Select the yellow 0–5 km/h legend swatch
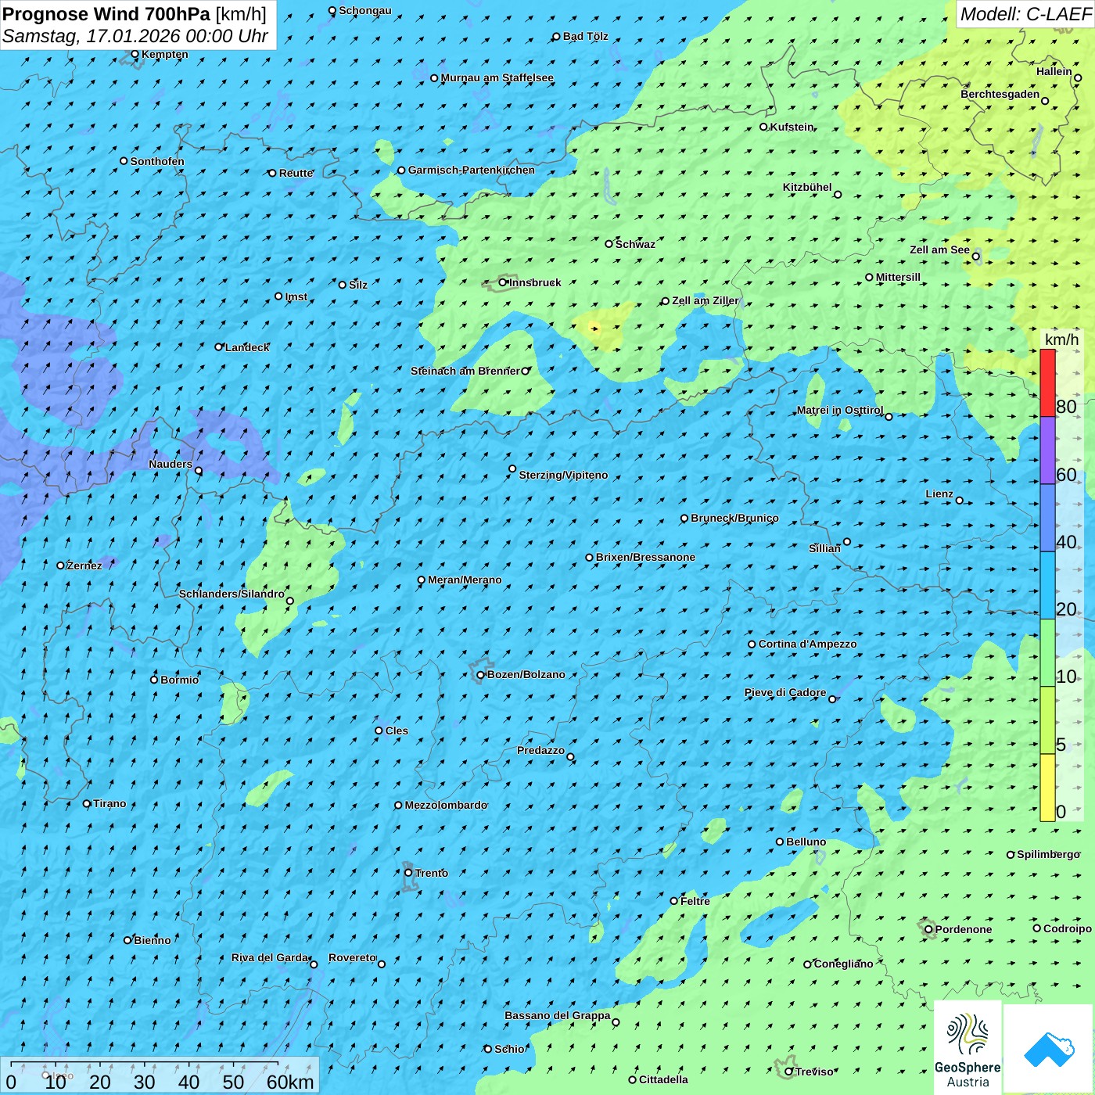The image size is (1095, 1095). pyautogui.click(x=1047, y=788)
